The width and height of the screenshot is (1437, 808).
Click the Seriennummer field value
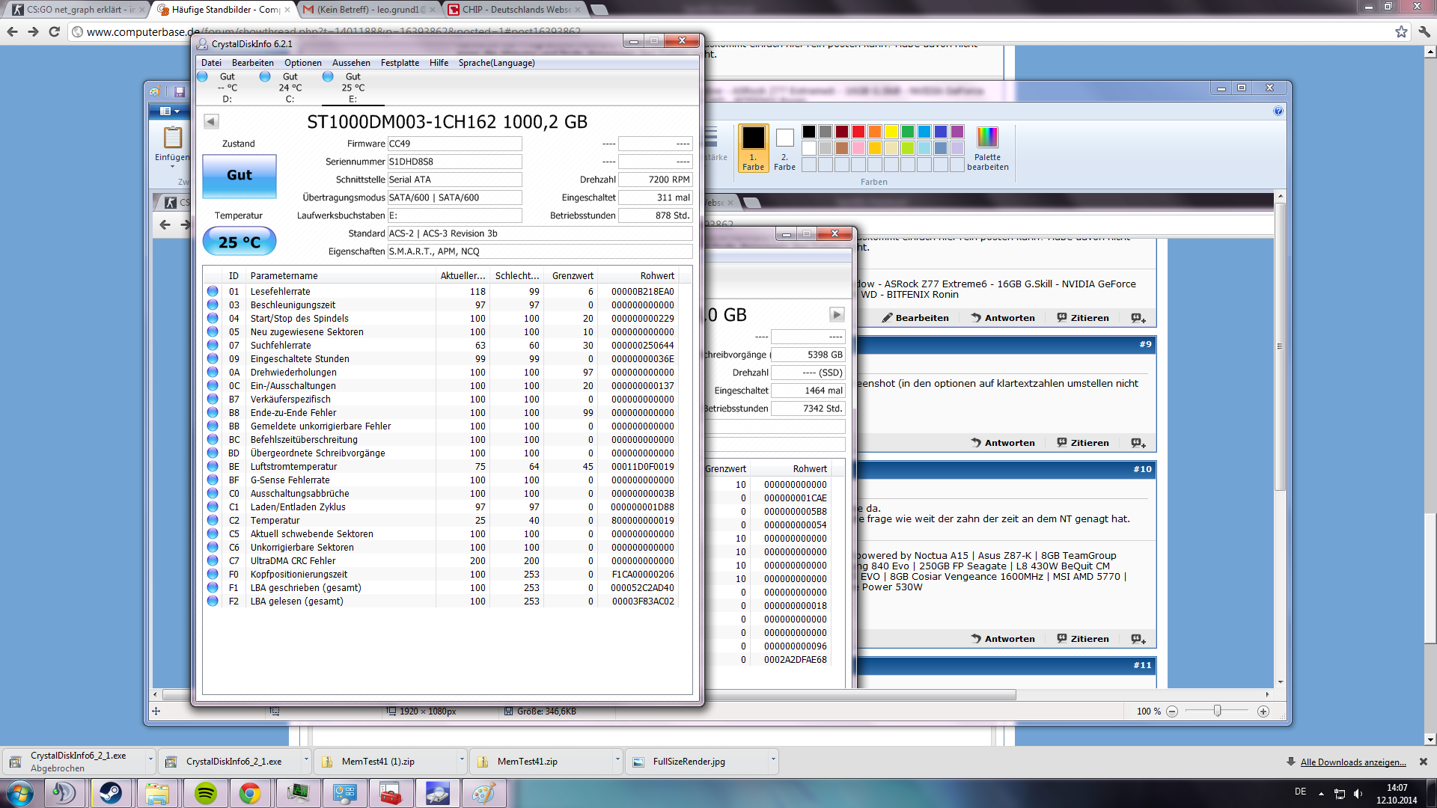[x=454, y=162]
